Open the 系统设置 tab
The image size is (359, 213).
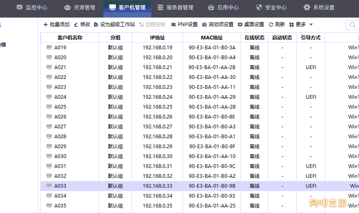[x=319, y=7]
